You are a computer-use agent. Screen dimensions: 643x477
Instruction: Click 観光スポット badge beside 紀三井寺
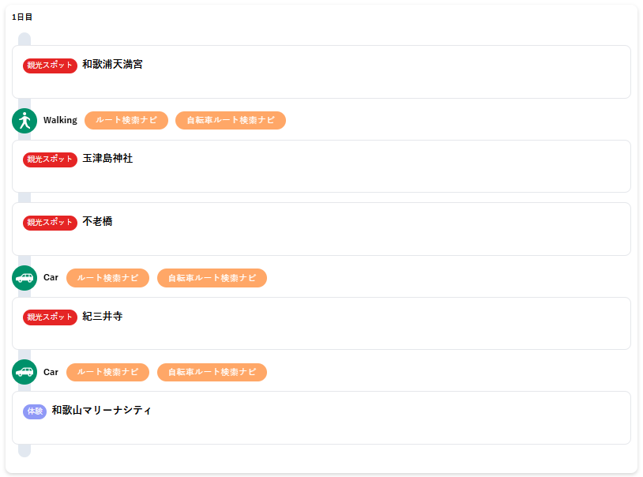click(x=50, y=317)
